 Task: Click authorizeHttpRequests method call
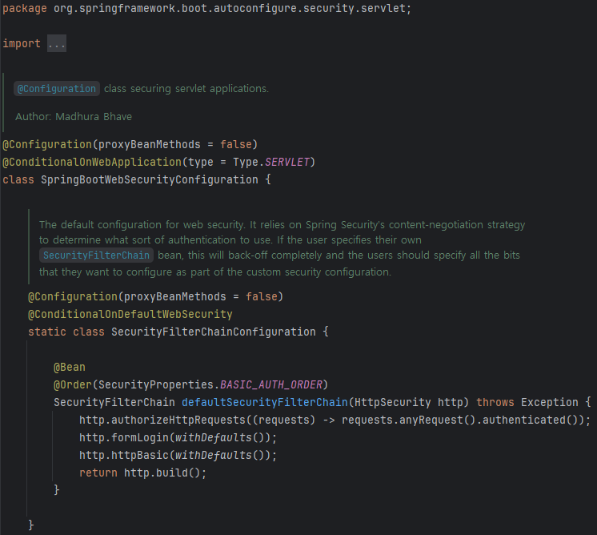178,420
